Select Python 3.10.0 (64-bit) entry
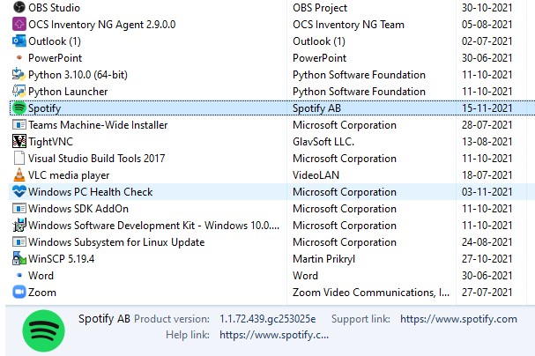Screen dimensions: 535x356 pyautogui.click(x=78, y=75)
